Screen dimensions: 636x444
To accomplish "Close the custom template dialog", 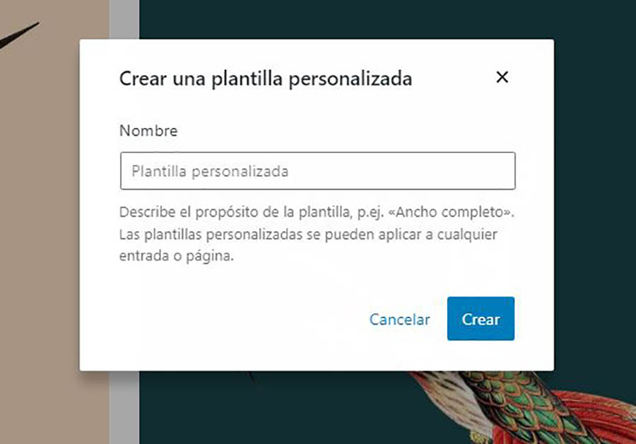I will [x=502, y=77].
